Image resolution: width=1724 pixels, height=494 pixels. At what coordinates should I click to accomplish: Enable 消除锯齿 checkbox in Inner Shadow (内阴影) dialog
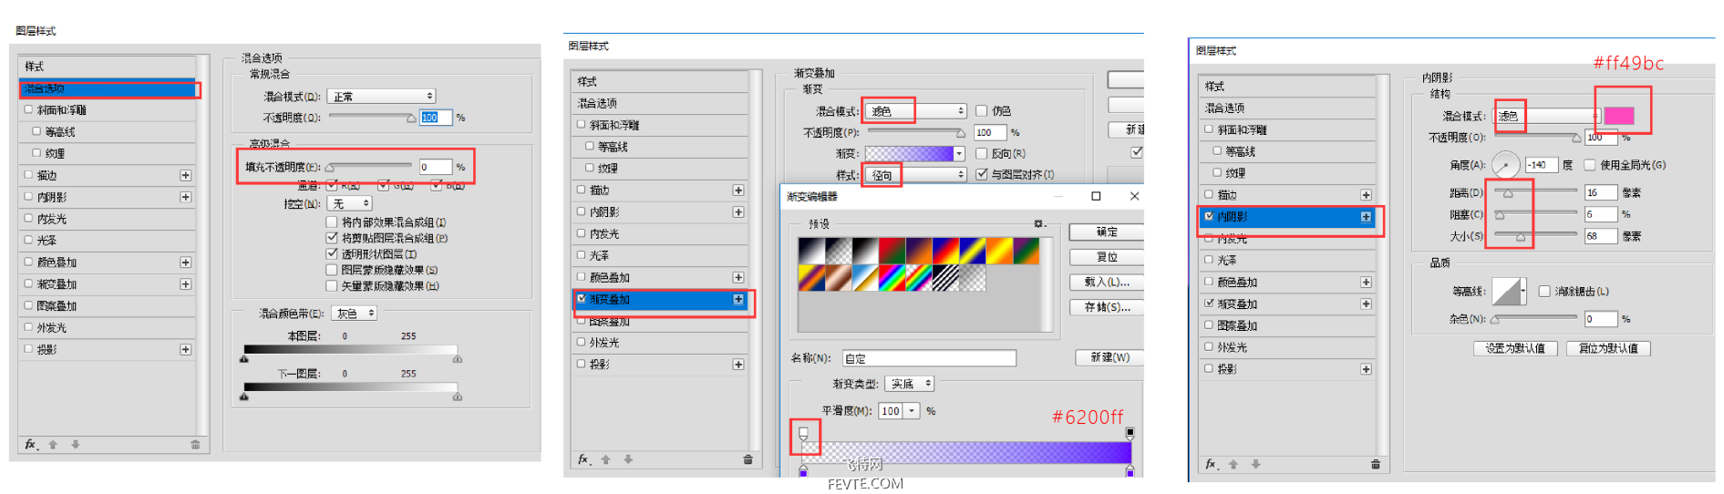tap(1544, 291)
